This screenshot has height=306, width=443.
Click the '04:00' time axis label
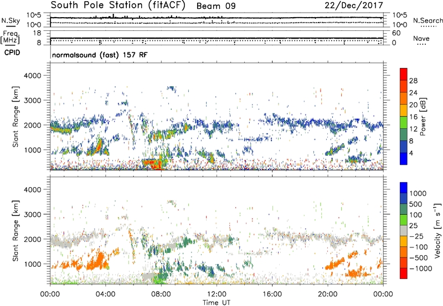coord(105,294)
